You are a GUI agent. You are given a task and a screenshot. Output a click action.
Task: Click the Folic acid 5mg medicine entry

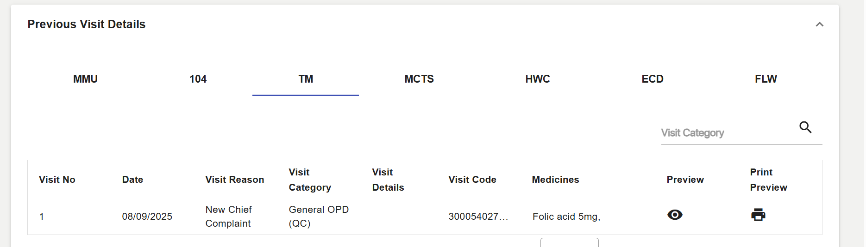pos(566,217)
